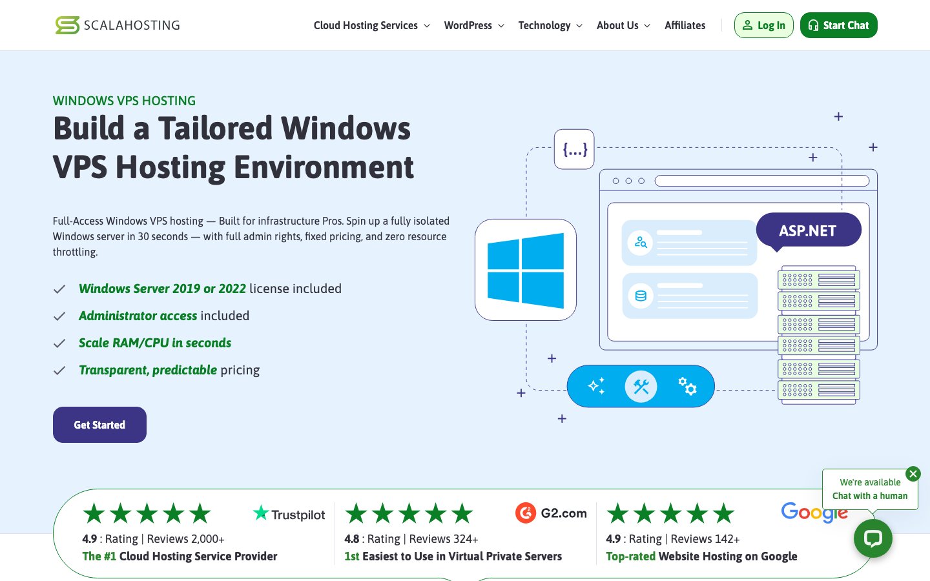
Task: Close the 'We're available' chat popup
Action: (913, 474)
